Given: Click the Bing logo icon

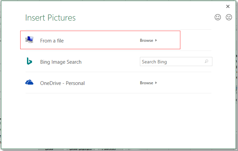Looking at the screenshot, I should click(x=29, y=61).
